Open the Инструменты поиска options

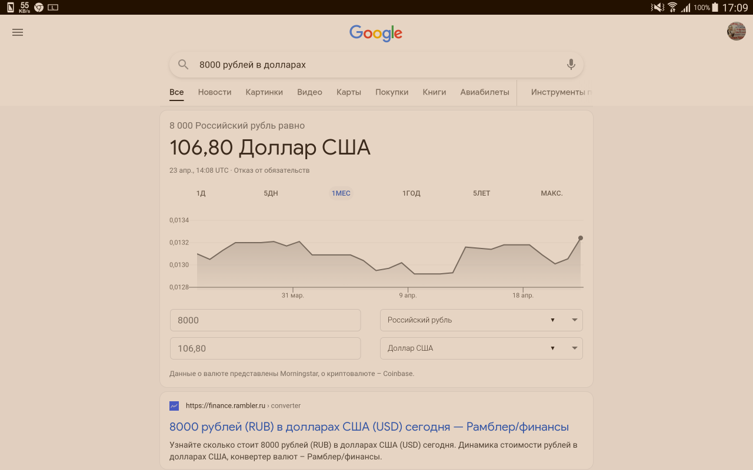(561, 92)
